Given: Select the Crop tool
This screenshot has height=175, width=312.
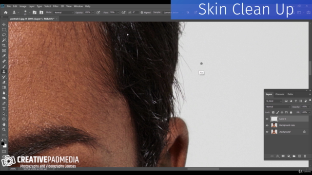Looking at the screenshot, I should pos(4,45).
